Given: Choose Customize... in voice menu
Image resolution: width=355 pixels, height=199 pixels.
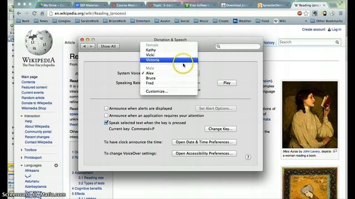Looking at the screenshot, I should [x=169, y=91].
